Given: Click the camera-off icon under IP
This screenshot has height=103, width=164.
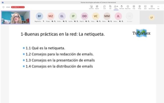Looking at the screenshot, I should (x=75, y=21).
